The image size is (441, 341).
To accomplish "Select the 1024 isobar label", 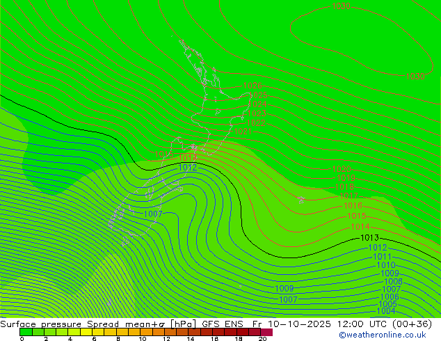I will (257, 104).
